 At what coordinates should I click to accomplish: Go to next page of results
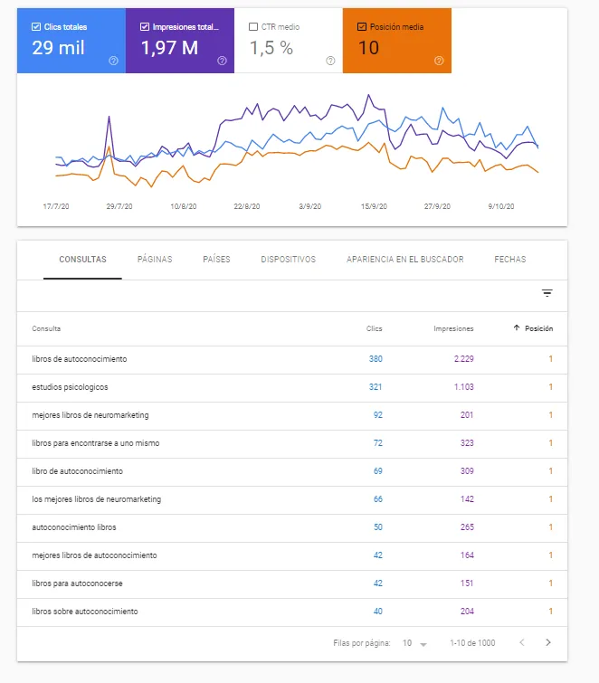548,642
